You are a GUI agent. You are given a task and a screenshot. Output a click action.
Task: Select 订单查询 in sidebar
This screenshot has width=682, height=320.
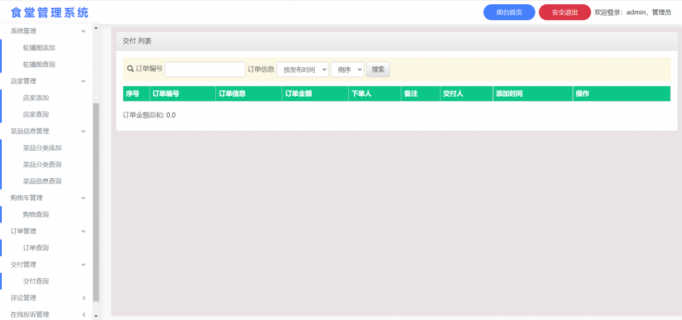pos(36,248)
